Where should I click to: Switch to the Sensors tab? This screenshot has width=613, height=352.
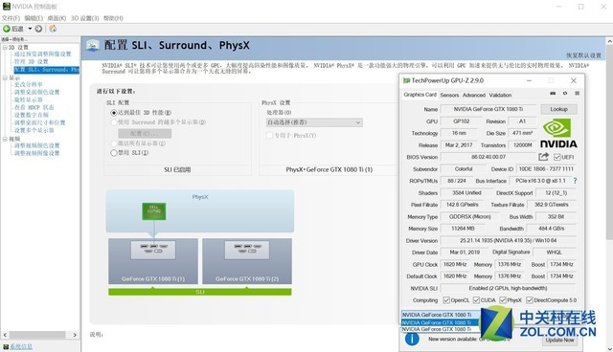(449, 95)
